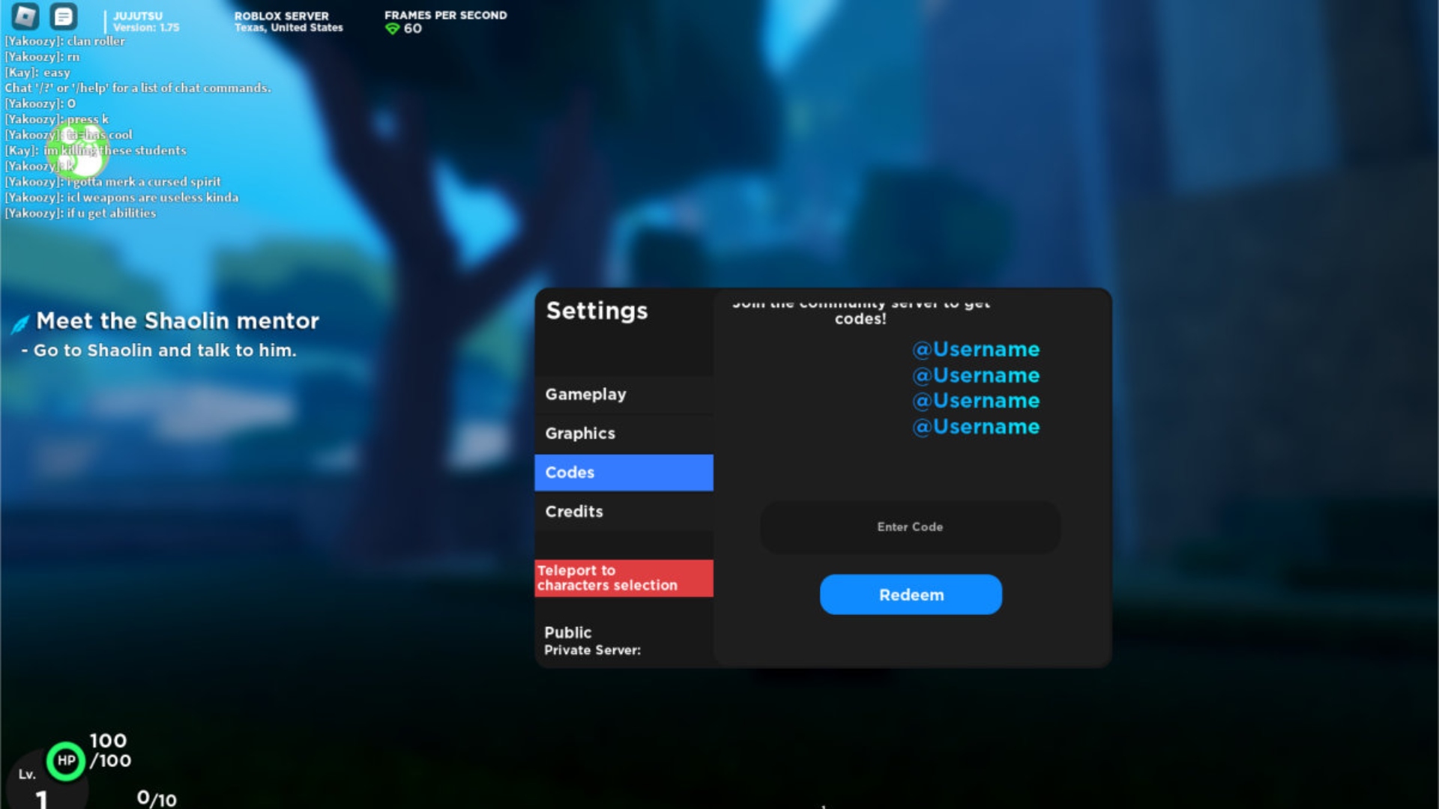Click the green ping signal icon

pyautogui.click(x=392, y=28)
